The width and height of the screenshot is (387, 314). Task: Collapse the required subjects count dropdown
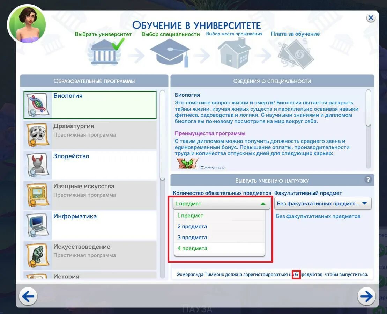tap(221, 204)
